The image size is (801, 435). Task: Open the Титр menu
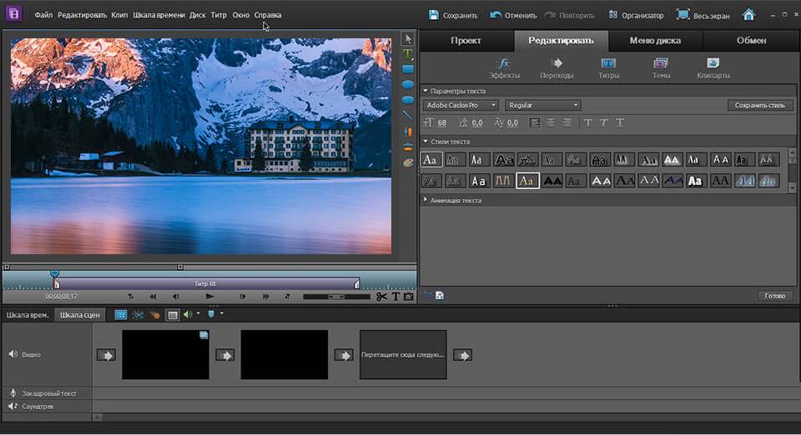(219, 15)
